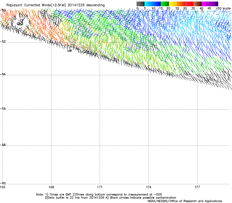Click the green 15-20 knots color segment
232x203 pixels.
tap(165, 4)
